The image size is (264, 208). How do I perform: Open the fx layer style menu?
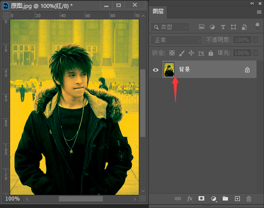tap(190, 199)
